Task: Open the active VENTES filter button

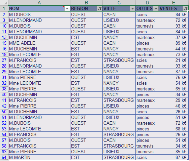Action: coord(186,9)
